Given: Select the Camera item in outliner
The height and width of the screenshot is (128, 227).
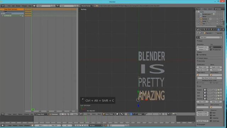Looking at the screenshot, I should (x=205, y=19).
